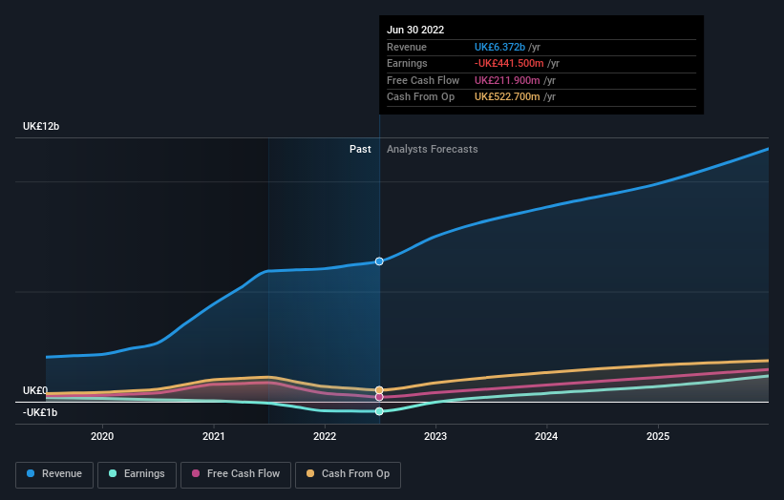Screen dimensions: 784x500
Task: Toggle the Earnings legend button
Action: tap(137, 474)
